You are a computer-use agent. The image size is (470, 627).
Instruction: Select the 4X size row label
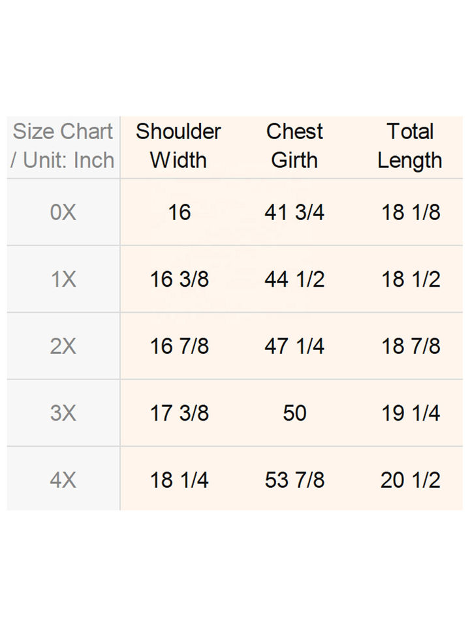coord(63,481)
